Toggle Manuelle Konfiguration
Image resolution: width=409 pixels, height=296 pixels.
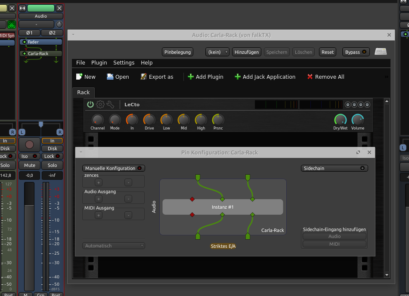tap(114, 168)
